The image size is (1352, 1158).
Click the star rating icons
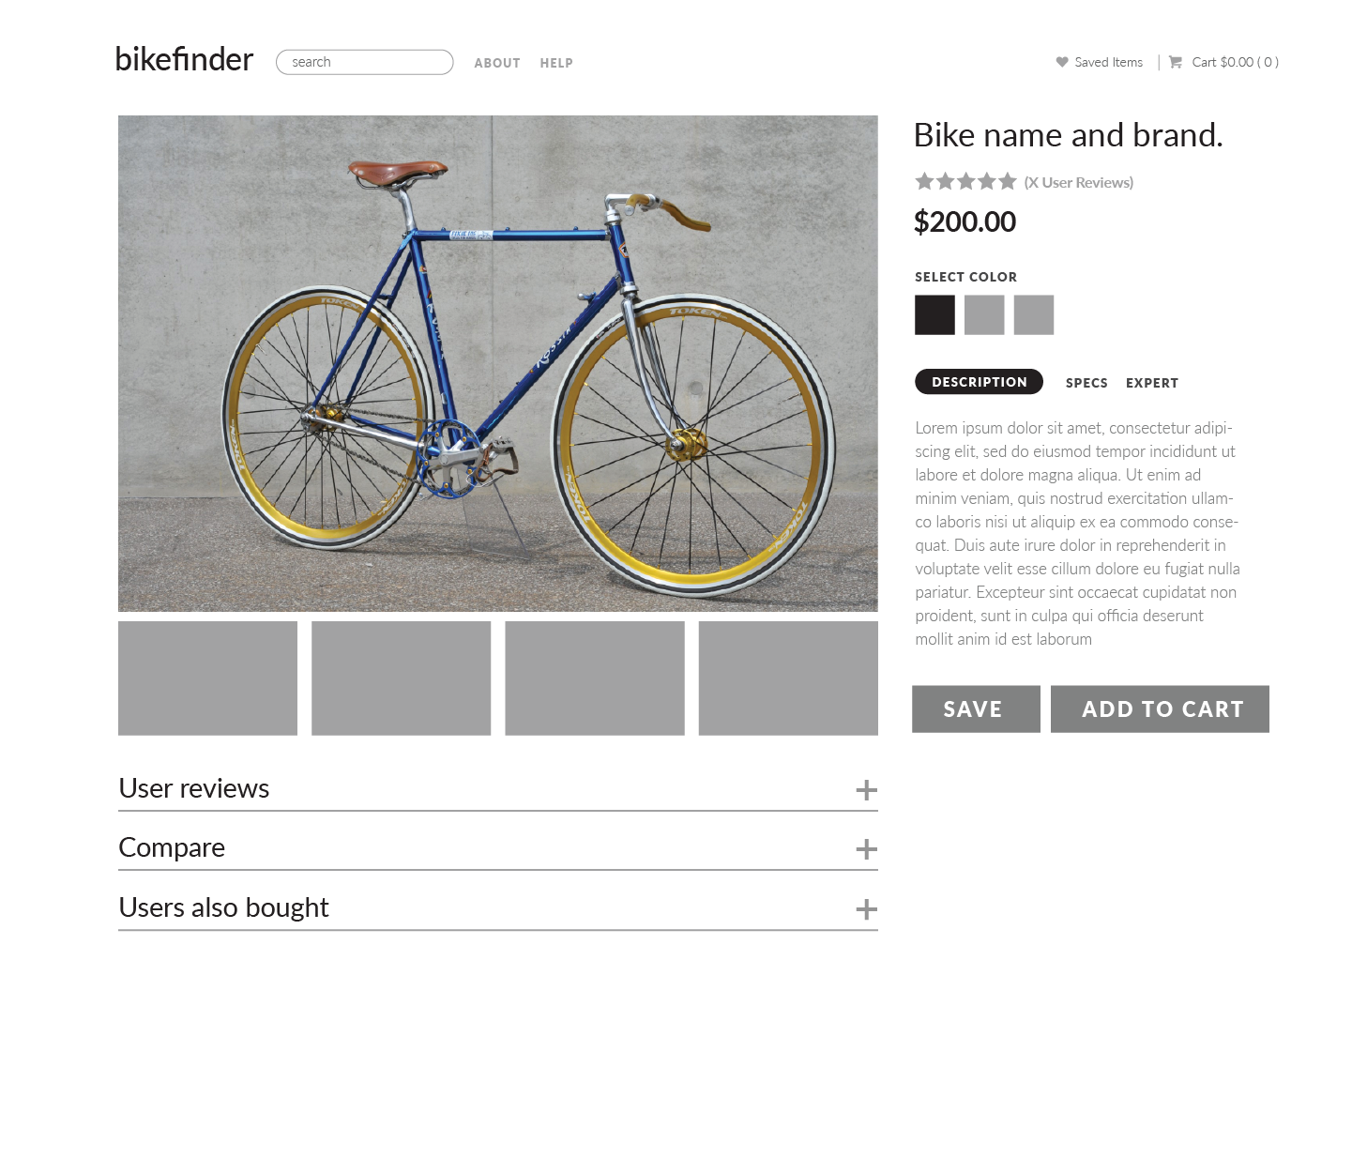(965, 181)
